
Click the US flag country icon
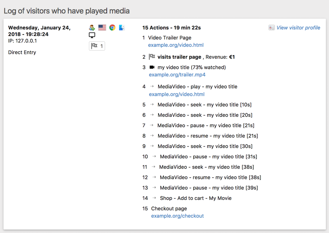point(102,27)
